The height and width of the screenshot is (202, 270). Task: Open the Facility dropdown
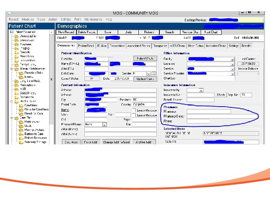click(232, 59)
